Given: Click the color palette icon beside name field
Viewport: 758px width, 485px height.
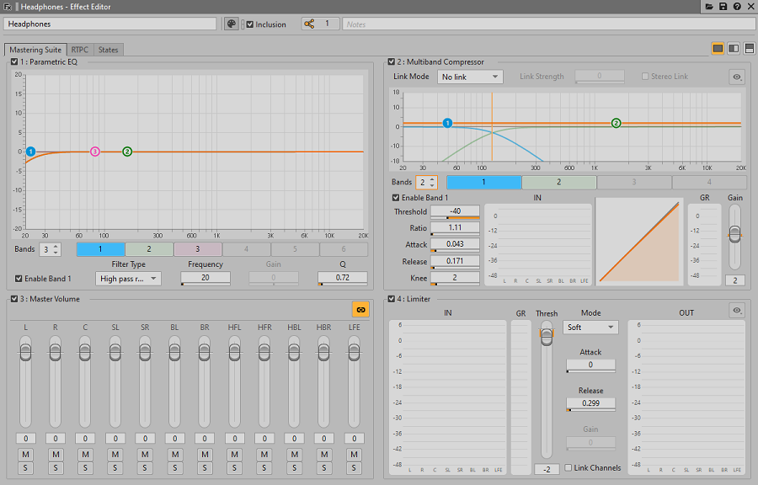Looking at the screenshot, I should 232,24.
